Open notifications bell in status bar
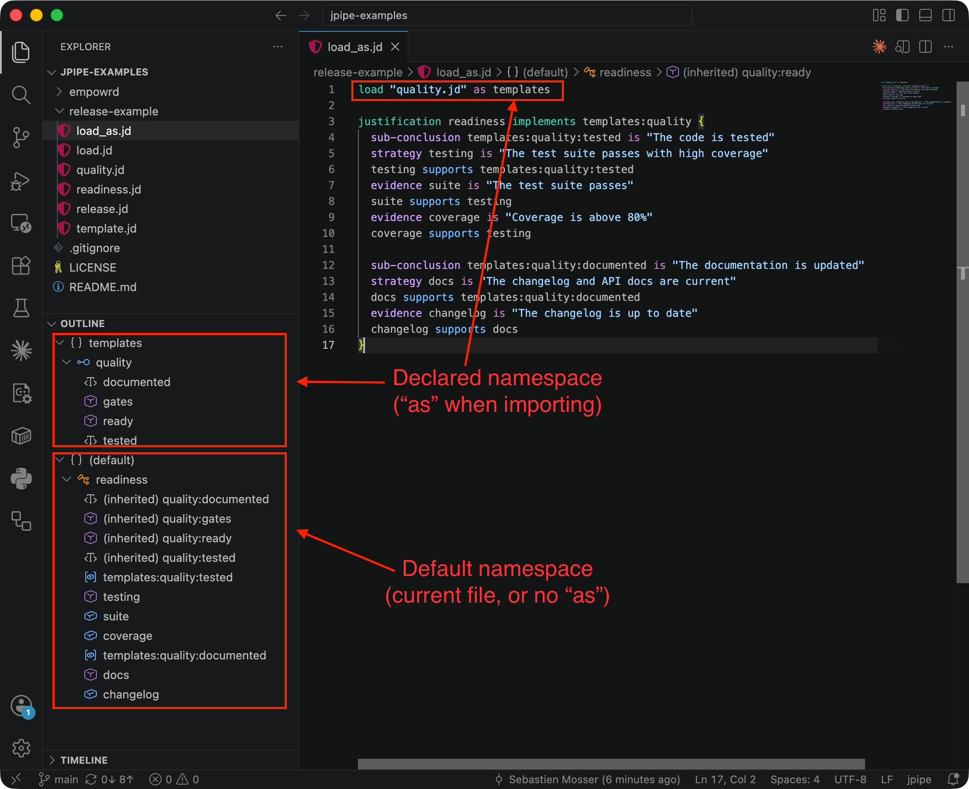969x789 pixels. [x=953, y=779]
